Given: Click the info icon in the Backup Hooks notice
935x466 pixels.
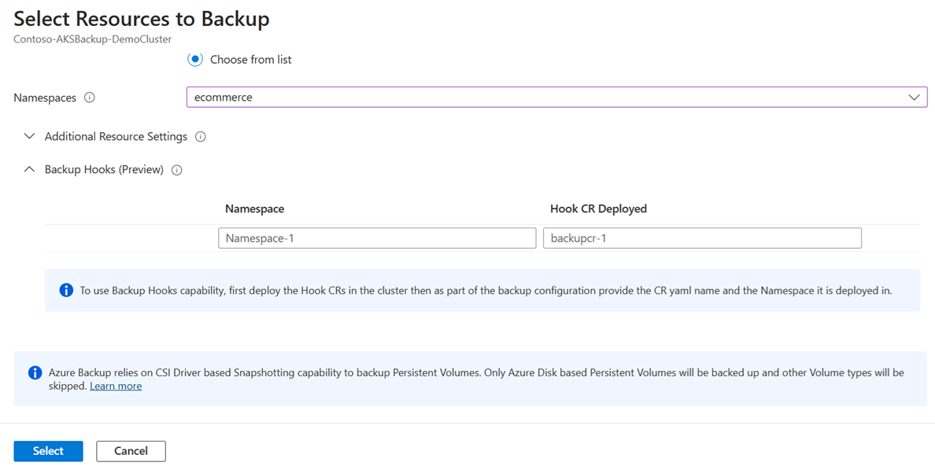Looking at the screenshot, I should (x=66, y=290).
